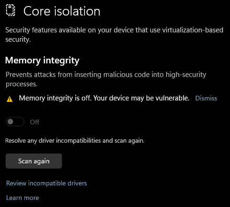
Task: Open Review incompatible drivers link
Action: point(46,183)
